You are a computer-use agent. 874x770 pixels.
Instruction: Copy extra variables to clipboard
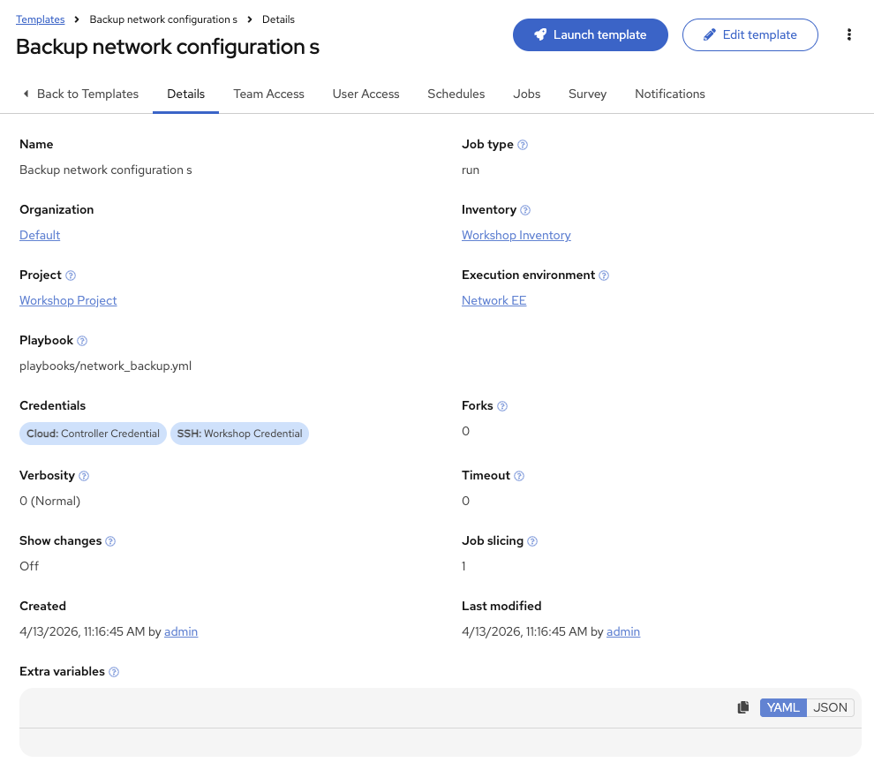coord(743,707)
